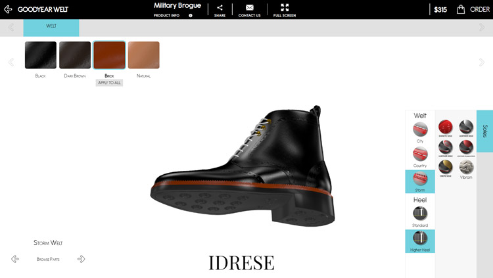Screen dimensions: 493x278
Task: Show more colors with right swatch chevron
Action: (481, 62)
